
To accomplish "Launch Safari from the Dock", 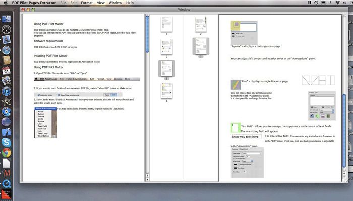I will click(x=6, y=50).
